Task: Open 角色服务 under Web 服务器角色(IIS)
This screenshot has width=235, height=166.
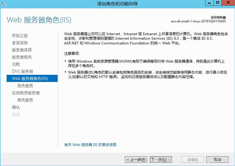Action: pos(25,86)
